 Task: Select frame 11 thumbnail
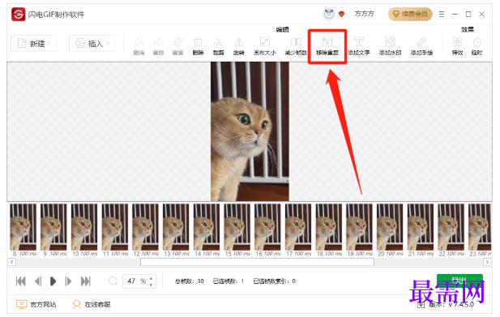(x=115, y=227)
